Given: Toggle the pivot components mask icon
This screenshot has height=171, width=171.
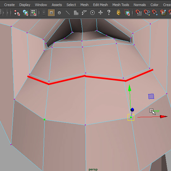Looking at the screenshot, I should 92,13.
